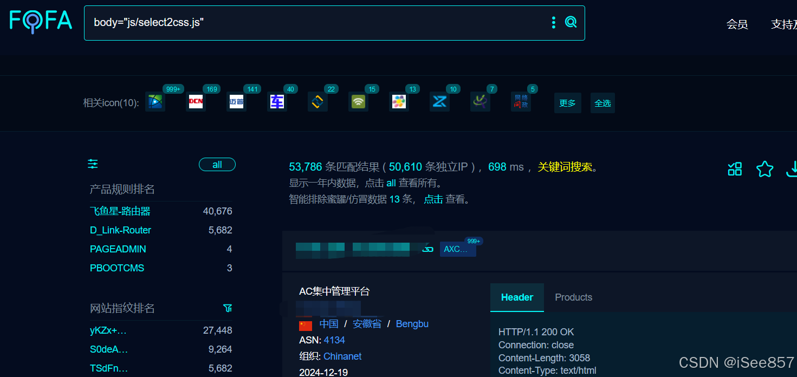Select the related icon with 999+ badge
797x377 pixels.
click(x=155, y=101)
